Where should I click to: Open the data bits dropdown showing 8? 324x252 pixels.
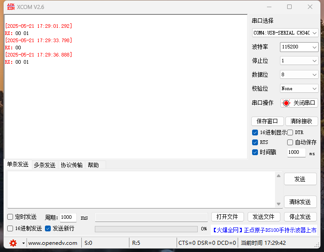point(299,74)
